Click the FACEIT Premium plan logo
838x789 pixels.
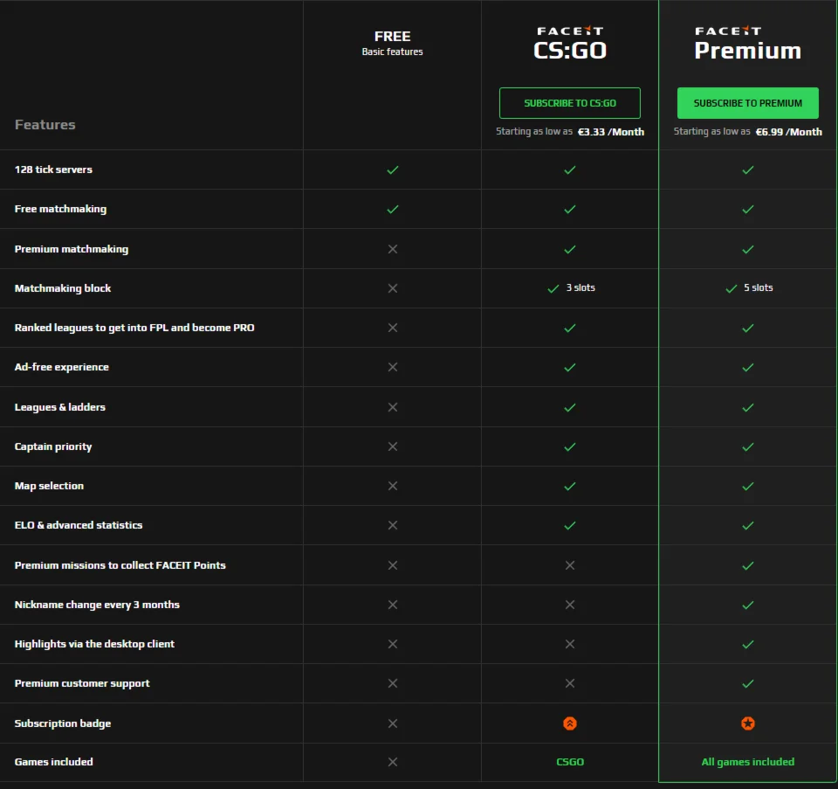pyautogui.click(x=747, y=43)
